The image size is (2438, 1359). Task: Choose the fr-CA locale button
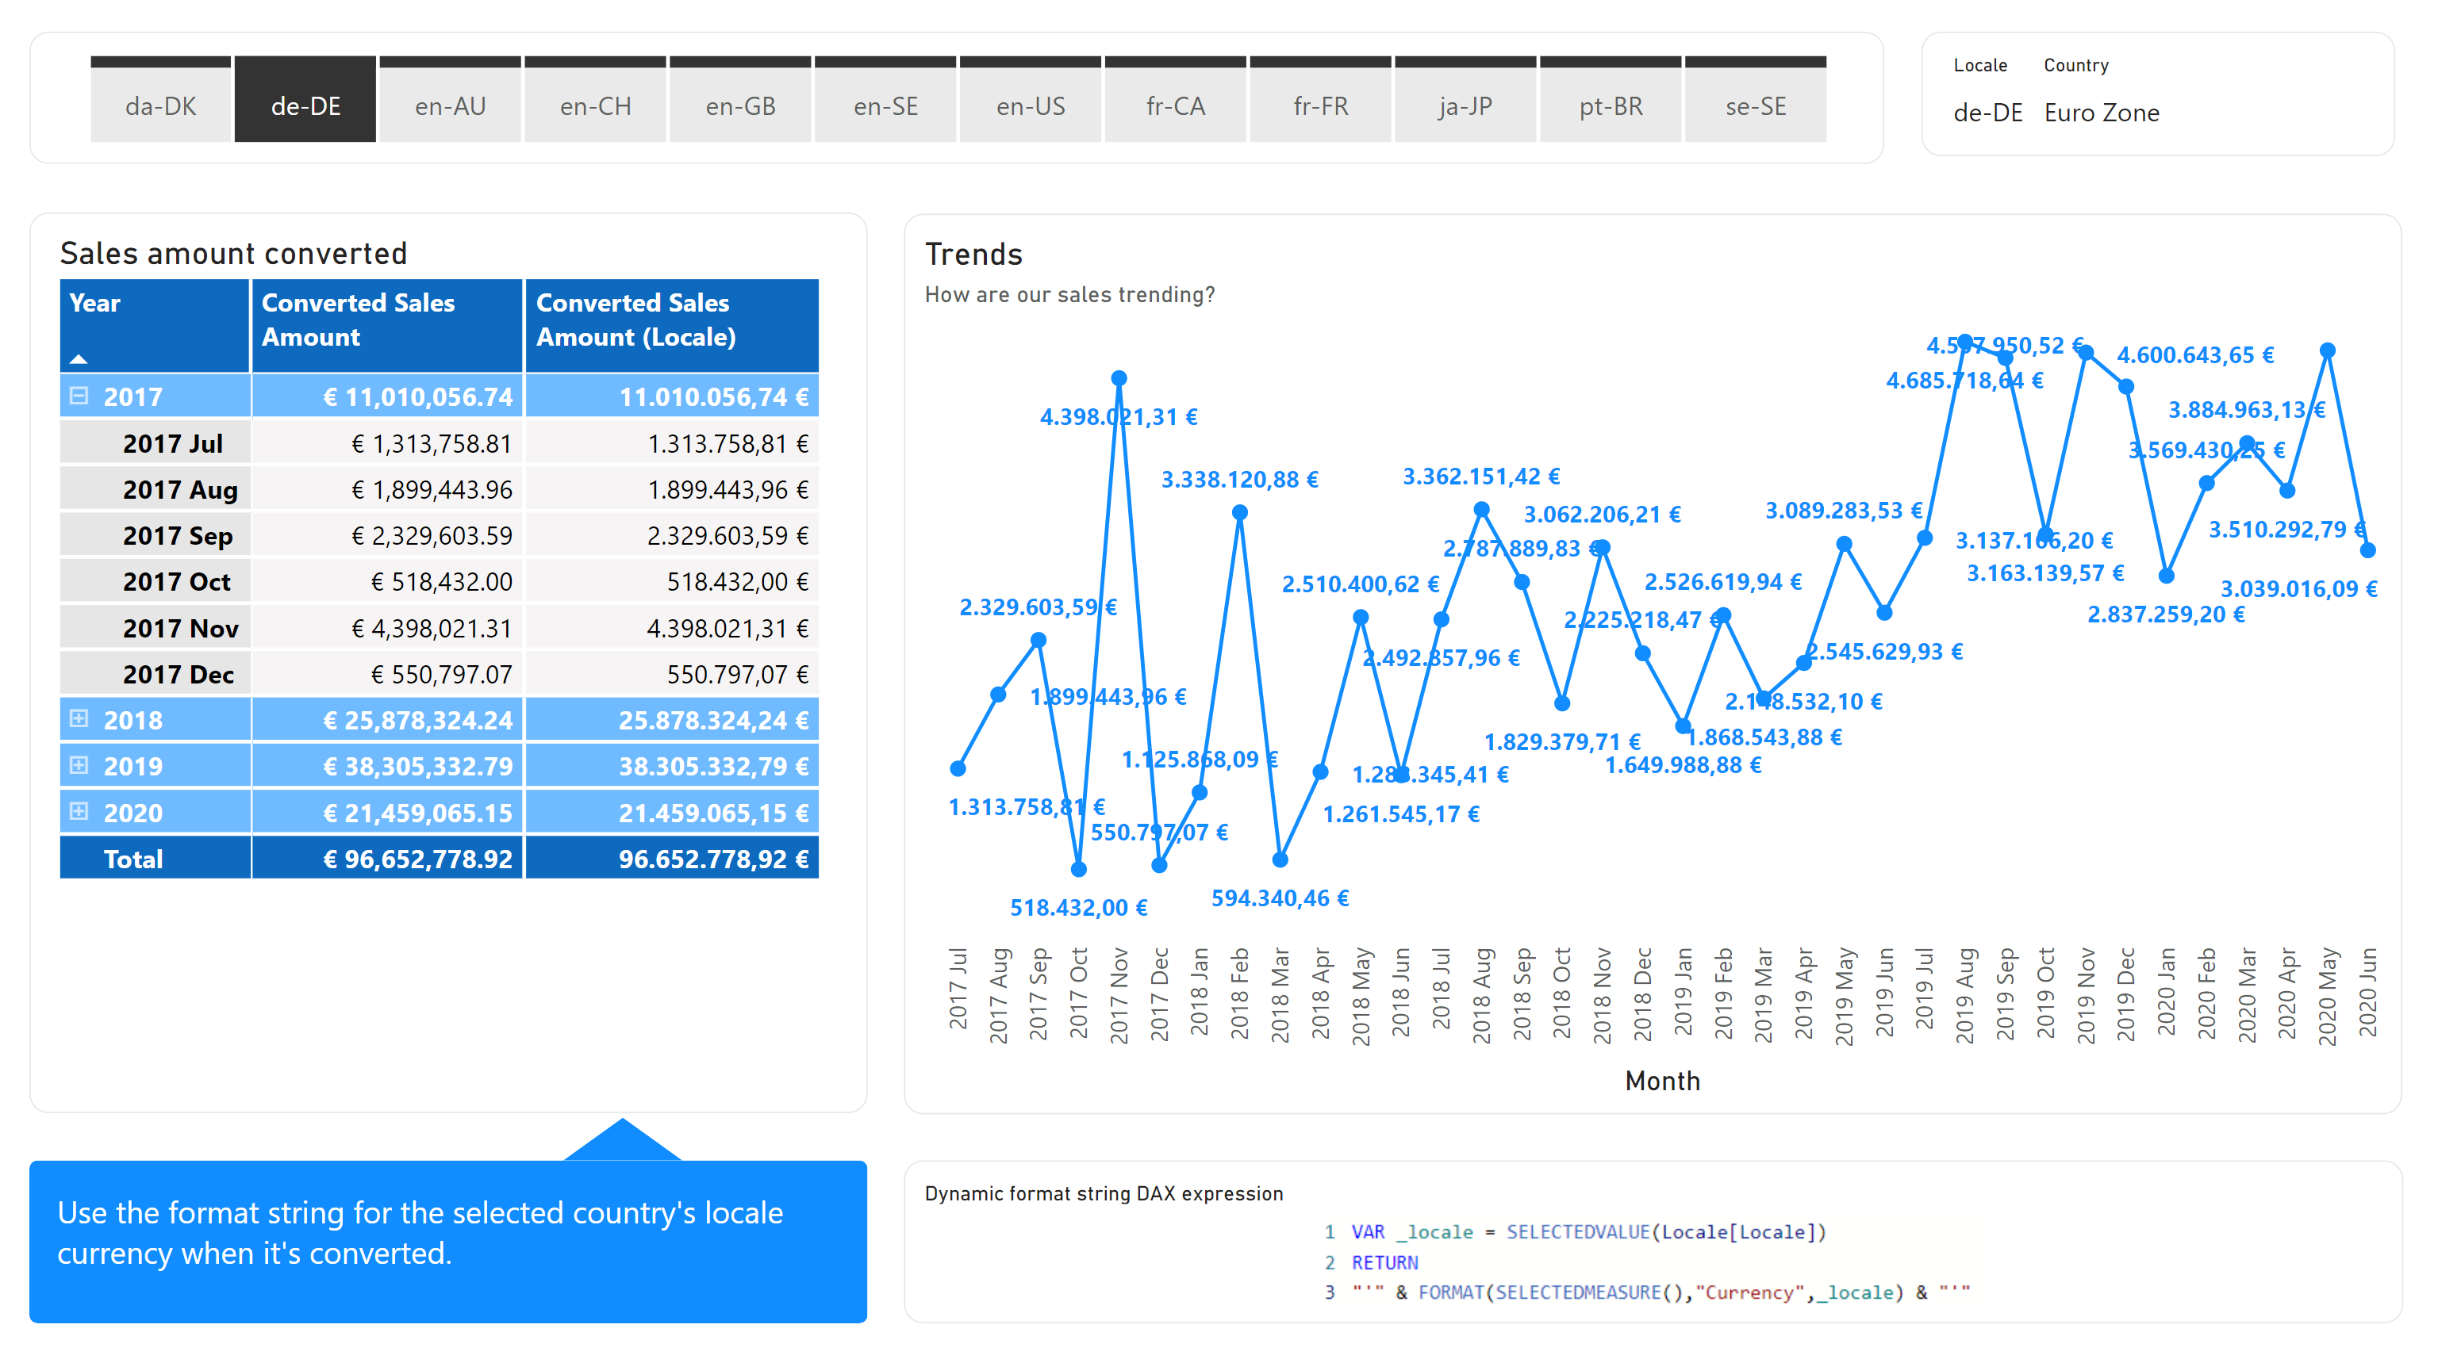(1176, 100)
